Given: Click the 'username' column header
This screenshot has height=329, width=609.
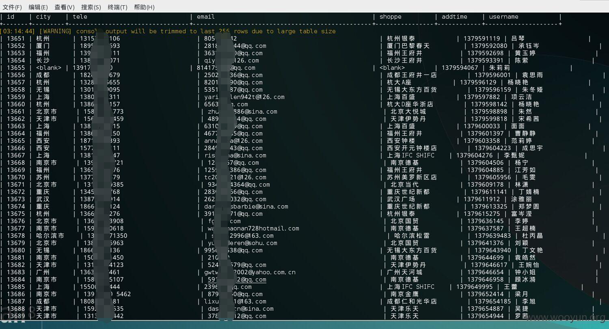Looking at the screenshot, I should (504, 17).
